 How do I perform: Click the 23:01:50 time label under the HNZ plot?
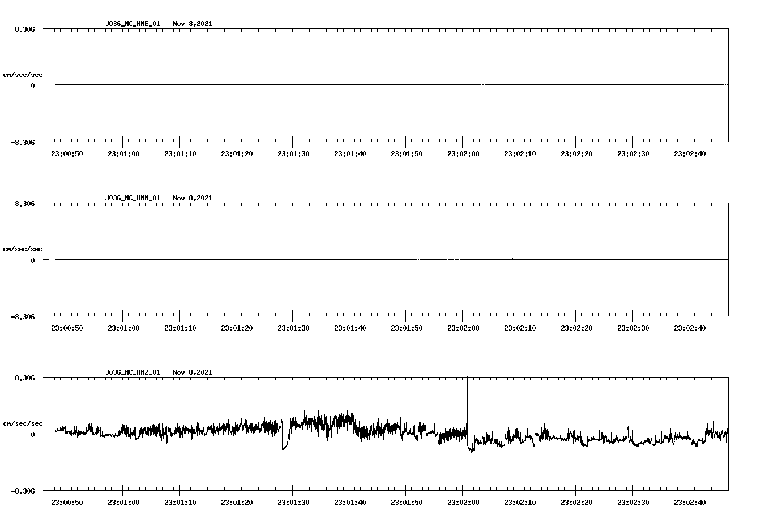[407, 503]
